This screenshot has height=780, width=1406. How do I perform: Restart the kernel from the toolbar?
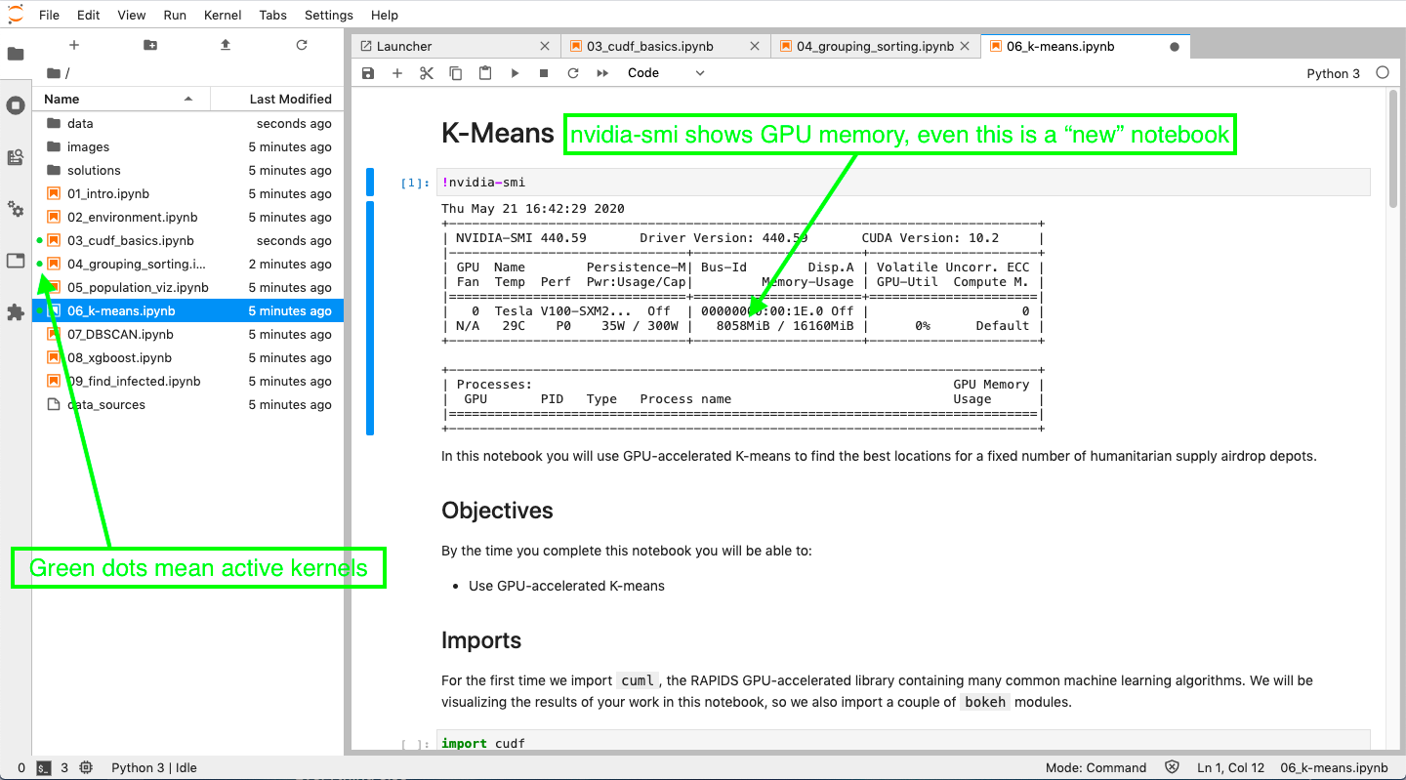click(x=573, y=73)
